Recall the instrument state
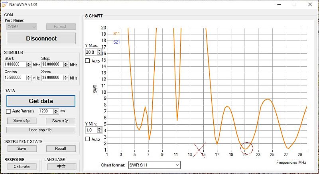This screenshot has height=174, width=319. point(61,149)
